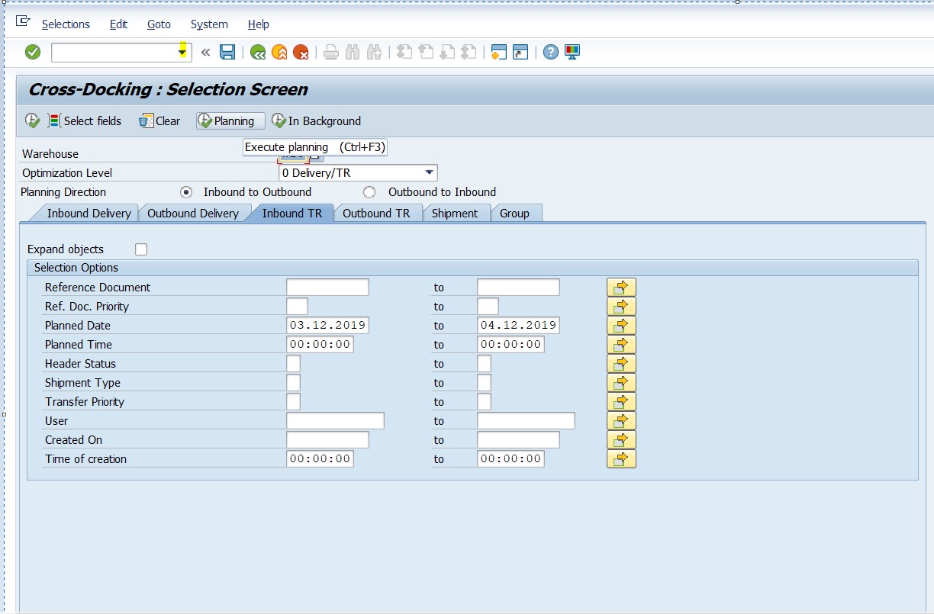Open multiple selection for Header Status
The width and height of the screenshot is (934, 614).
point(621,364)
